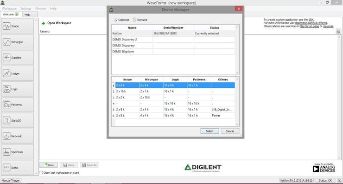Open the StaticIO instrument
The width and height of the screenshot is (343, 184).
(18, 120)
